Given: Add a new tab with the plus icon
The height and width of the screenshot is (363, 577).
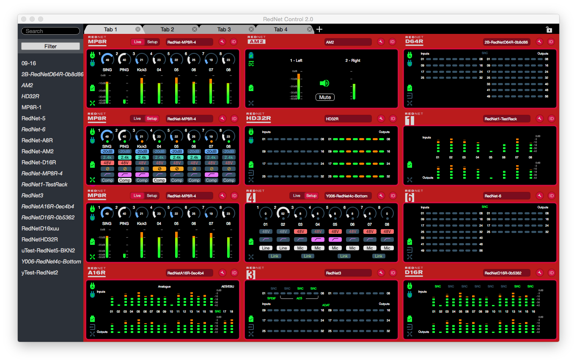Looking at the screenshot, I should [x=319, y=29].
